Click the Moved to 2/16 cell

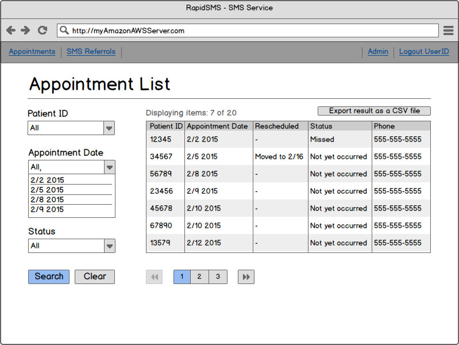point(279,156)
